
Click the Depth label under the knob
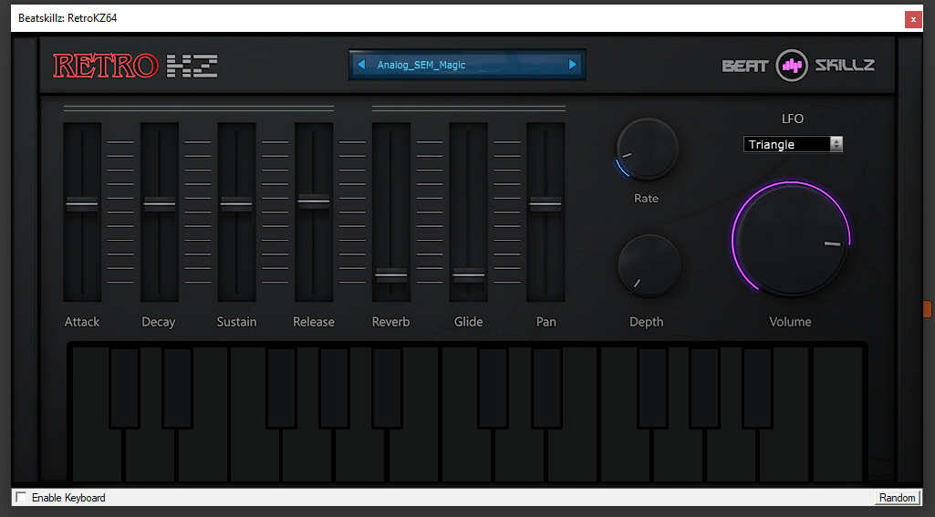point(647,322)
